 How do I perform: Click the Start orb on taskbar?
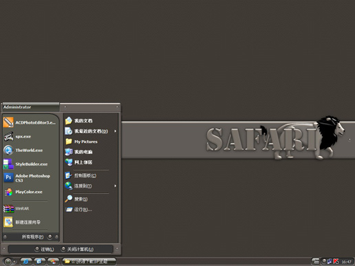(x=8, y=261)
